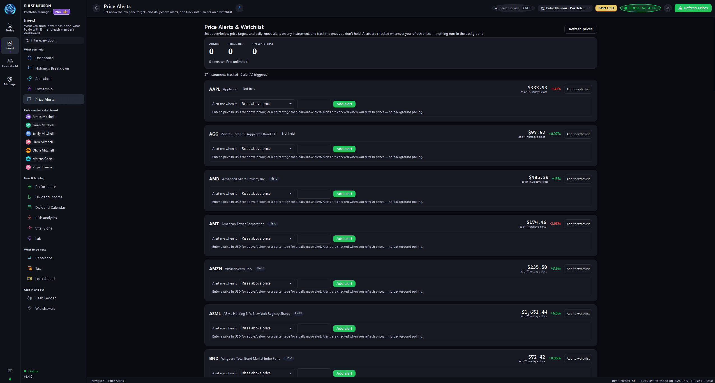Open Marcus Chen's dashboard
715x383 pixels.
39,159
